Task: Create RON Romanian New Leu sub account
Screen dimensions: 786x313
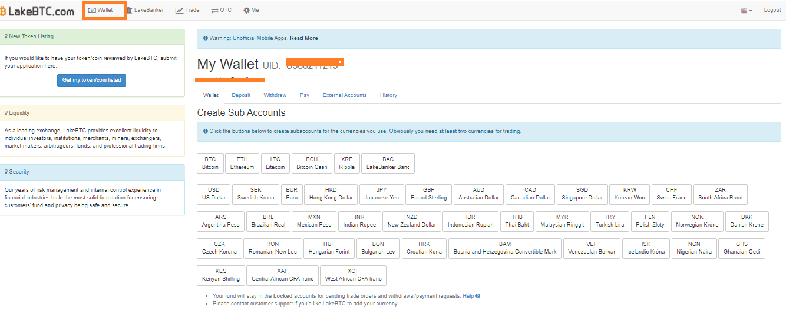Action: (272, 248)
